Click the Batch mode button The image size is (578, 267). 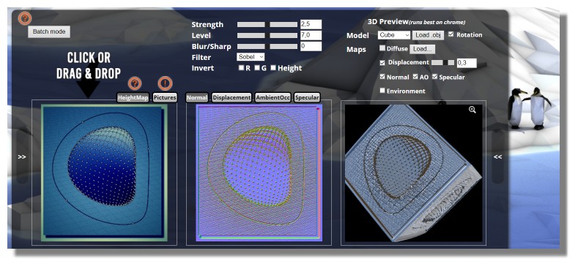click(x=49, y=31)
